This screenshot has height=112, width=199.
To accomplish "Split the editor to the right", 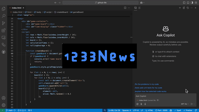I will point(125,8).
